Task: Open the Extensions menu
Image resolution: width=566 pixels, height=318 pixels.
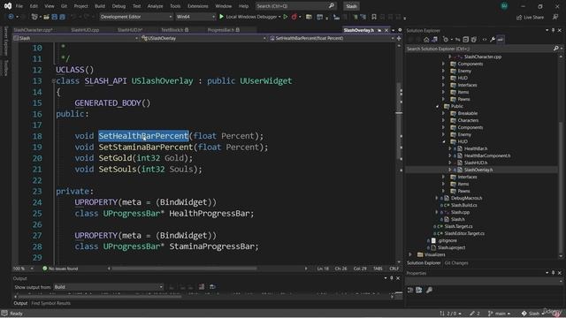Action: 198,6
